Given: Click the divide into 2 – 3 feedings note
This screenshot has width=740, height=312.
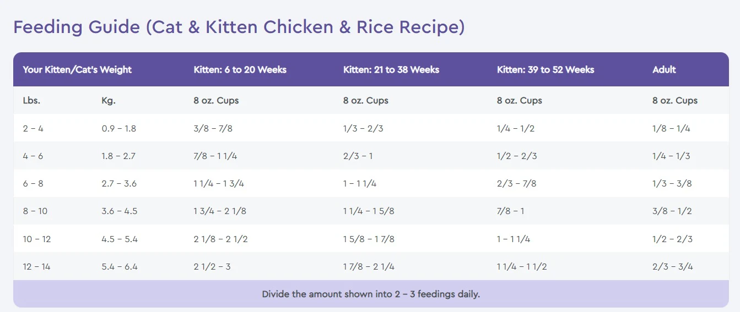Looking at the screenshot, I should point(371,294).
